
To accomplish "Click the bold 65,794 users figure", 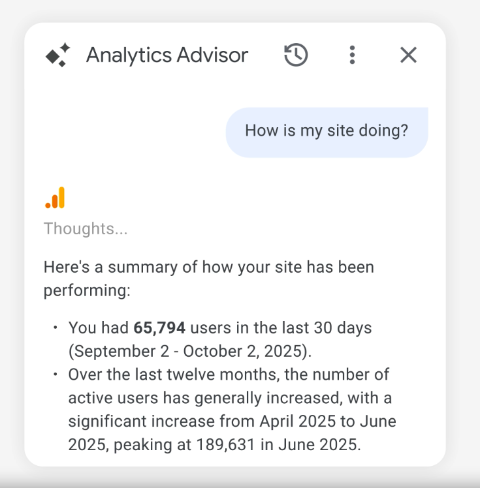I will point(159,328).
